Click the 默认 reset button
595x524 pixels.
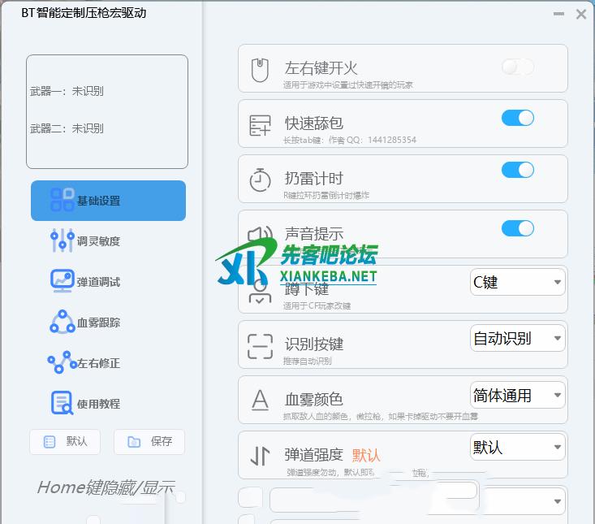pyautogui.click(x=66, y=441)
